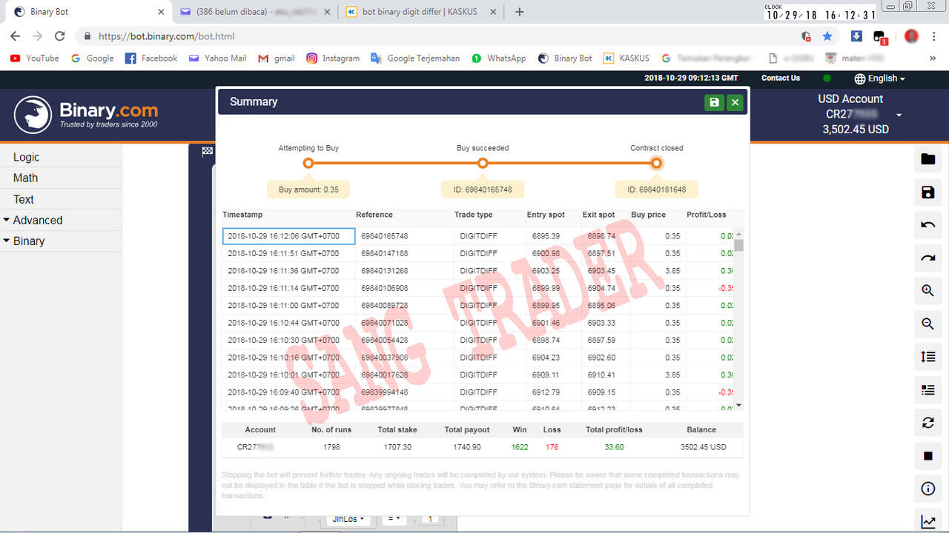Click the redo arrow icon
This screenshot has height=533, width=949.
[927, 258]
